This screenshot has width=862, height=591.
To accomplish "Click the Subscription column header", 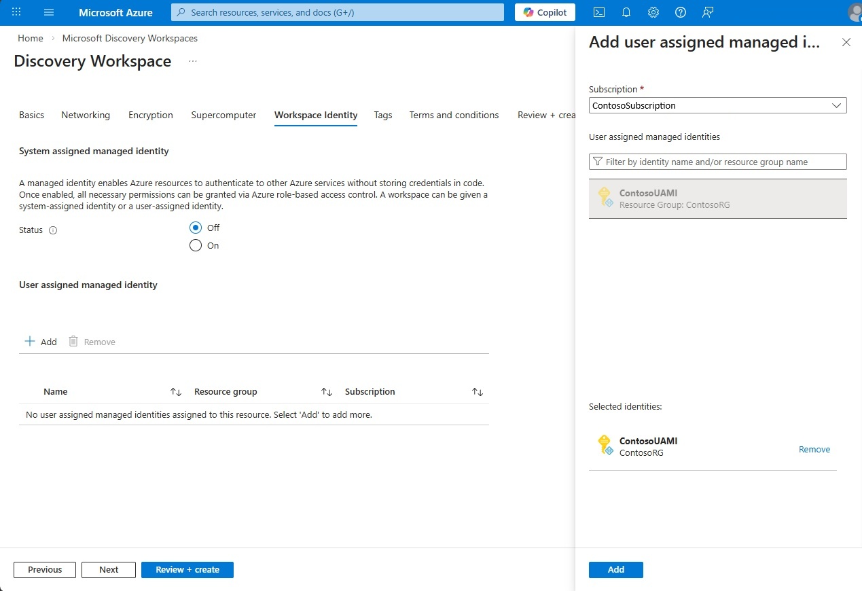I will (370, 392).
